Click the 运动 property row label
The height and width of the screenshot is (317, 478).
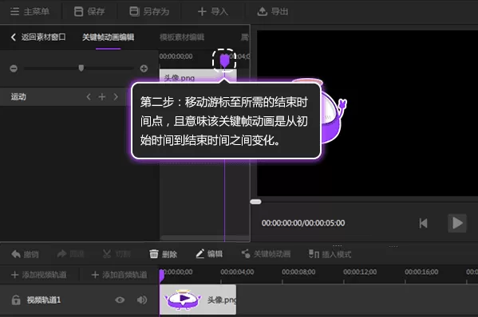[18, 96]
